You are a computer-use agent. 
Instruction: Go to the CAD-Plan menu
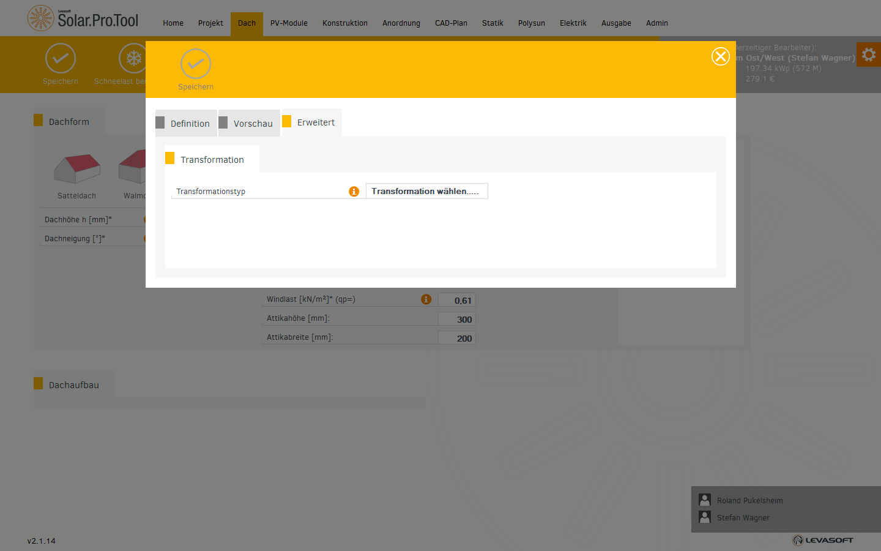tap(451, 23)
